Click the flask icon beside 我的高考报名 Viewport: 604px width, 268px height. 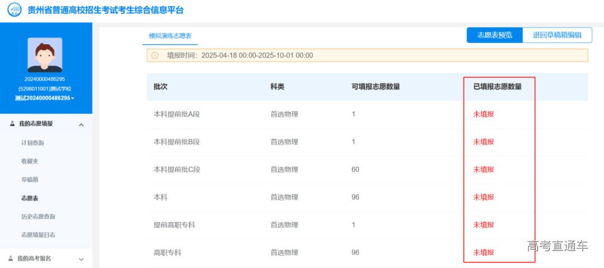pyautogui.click(x=11, y=258)
